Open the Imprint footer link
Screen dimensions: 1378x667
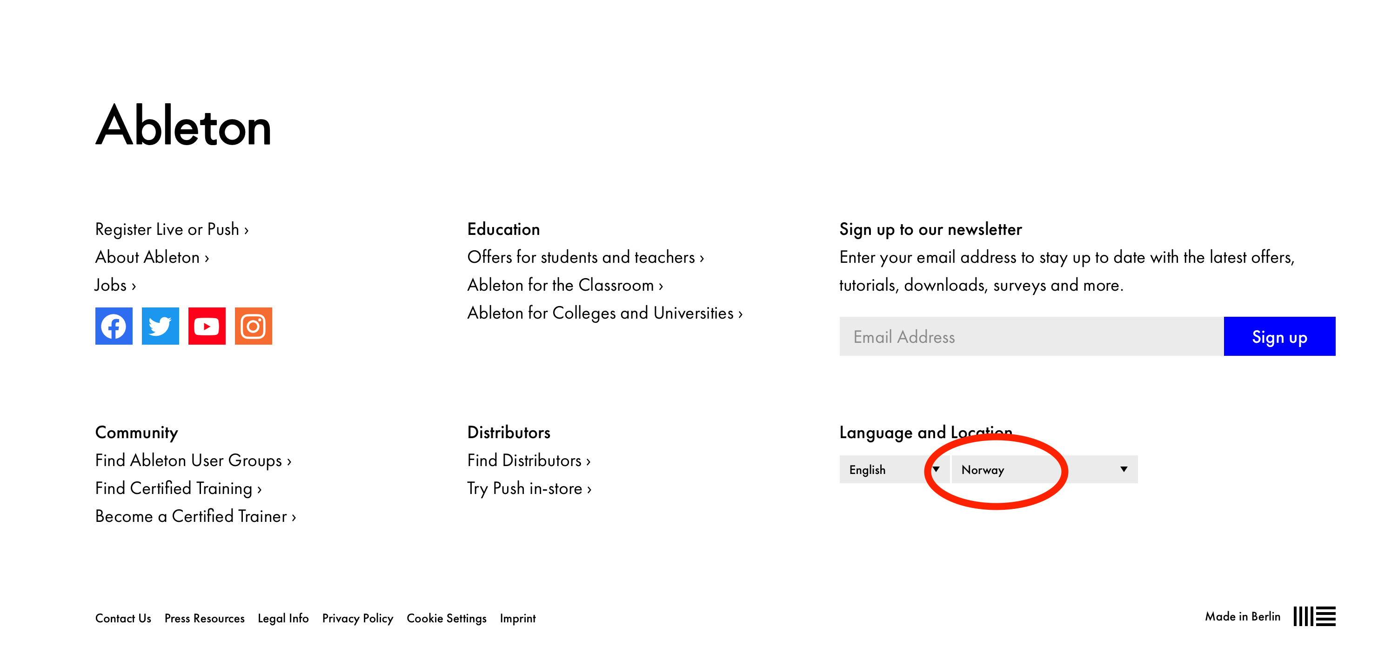click(x=517, y=618)
